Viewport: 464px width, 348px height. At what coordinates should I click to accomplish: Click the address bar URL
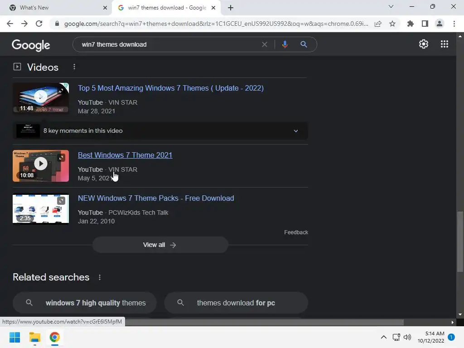click(x=216, y=24)
